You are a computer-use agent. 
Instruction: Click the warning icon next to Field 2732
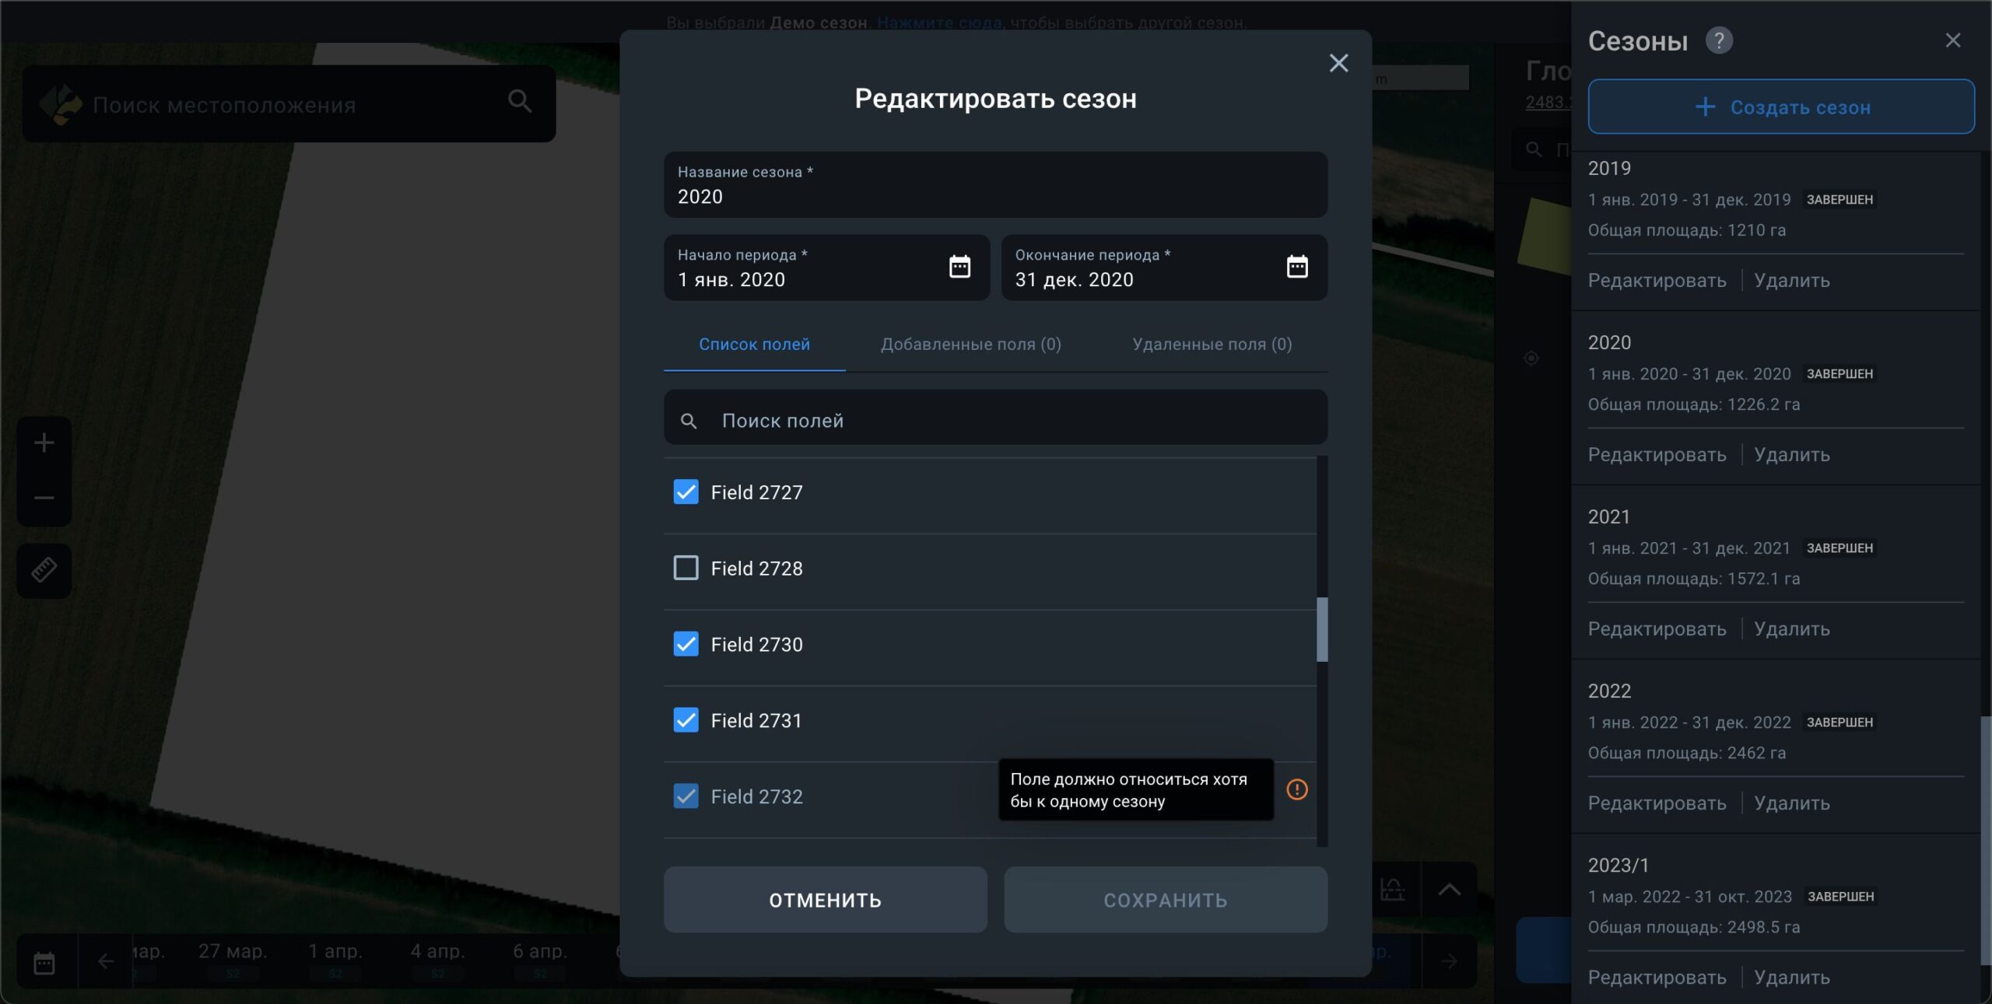[x=1298, y=789]
